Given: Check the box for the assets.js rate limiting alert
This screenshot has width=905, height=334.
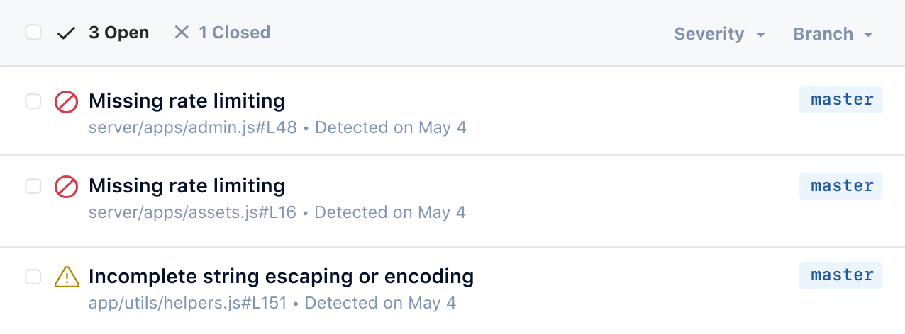Looking at the screenshot, I should tap(33, 187).
